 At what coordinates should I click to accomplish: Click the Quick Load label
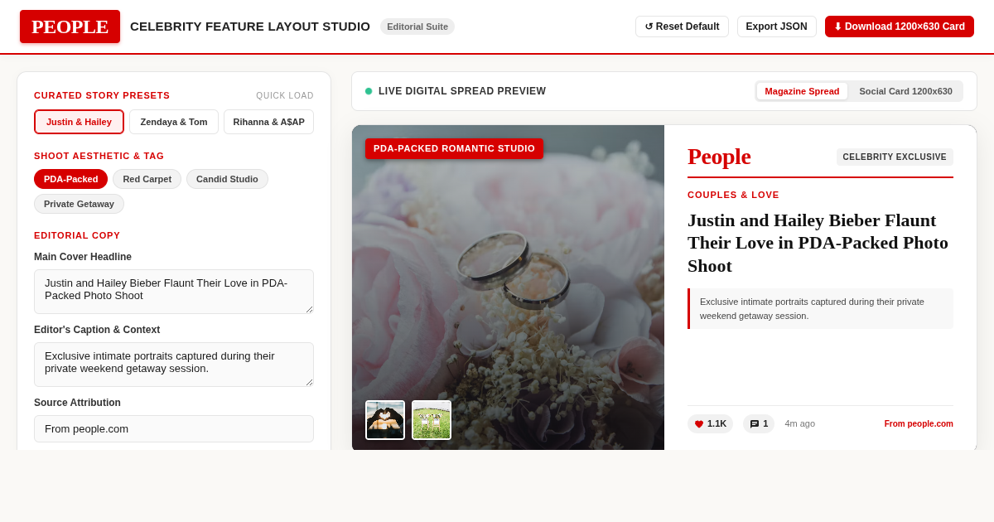pyautogui.click(x=285, y=95)
